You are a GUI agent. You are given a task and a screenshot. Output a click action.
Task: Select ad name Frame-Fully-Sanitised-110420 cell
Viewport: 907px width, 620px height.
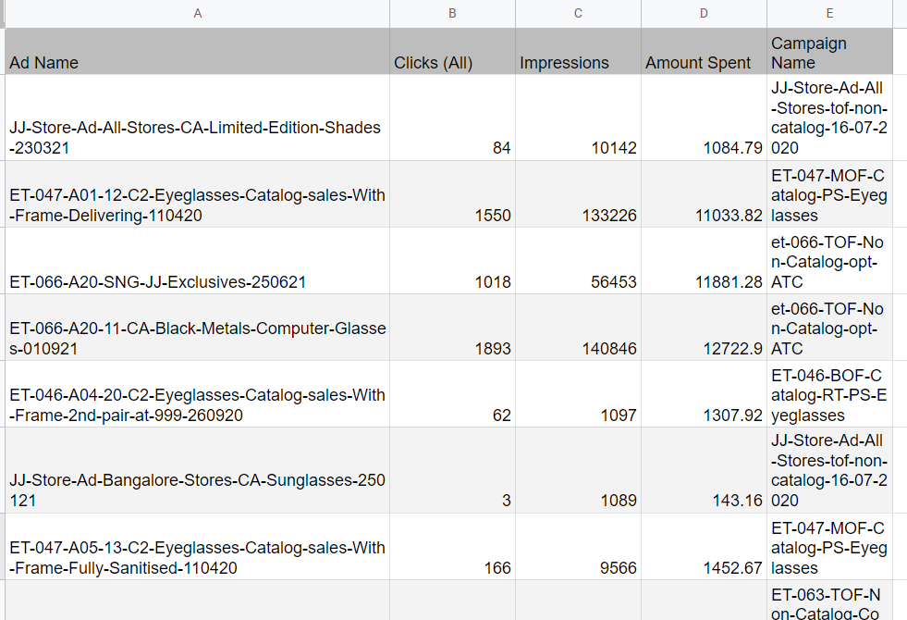tap(197, 547)
